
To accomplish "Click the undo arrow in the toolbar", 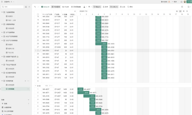I will 35,7.
